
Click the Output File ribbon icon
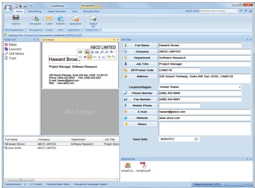pos(93,18)
